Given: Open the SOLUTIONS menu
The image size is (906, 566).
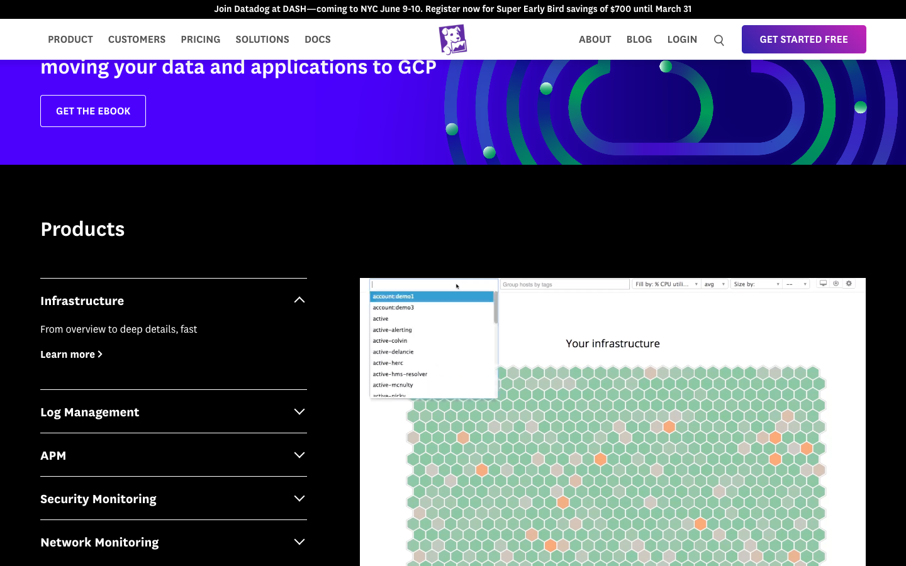Looking at the screenshot, I should coord(262,39).
